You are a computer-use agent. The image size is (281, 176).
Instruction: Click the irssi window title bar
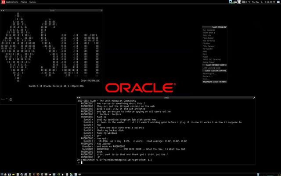pos(166,98)
